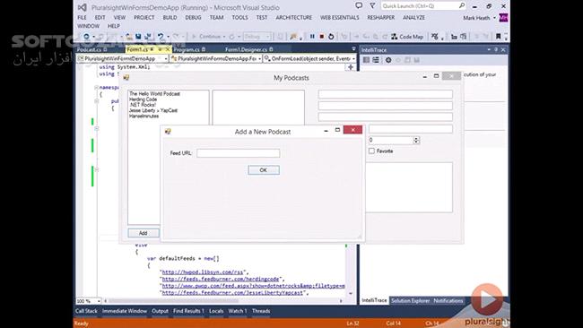
Task: Click the Visual Studio logo icon
Action: coord(83,7)
